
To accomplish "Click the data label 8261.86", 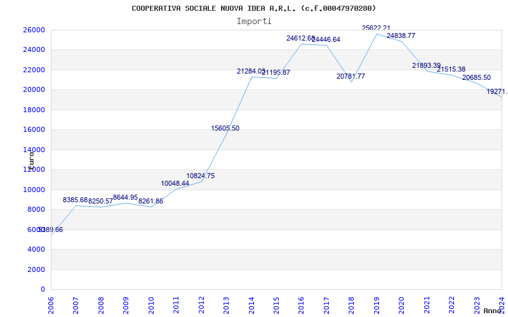I will 150,201.
